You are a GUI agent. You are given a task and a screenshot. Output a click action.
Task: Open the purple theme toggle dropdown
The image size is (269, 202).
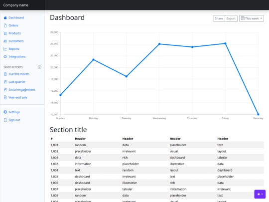[260, 194]
